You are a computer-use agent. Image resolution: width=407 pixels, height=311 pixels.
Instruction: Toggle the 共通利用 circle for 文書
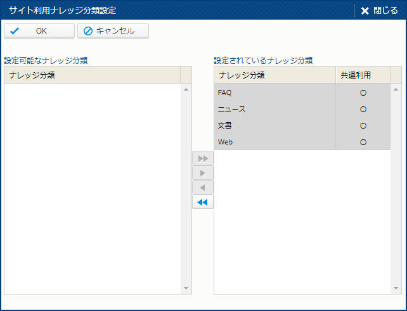point(363,125)
